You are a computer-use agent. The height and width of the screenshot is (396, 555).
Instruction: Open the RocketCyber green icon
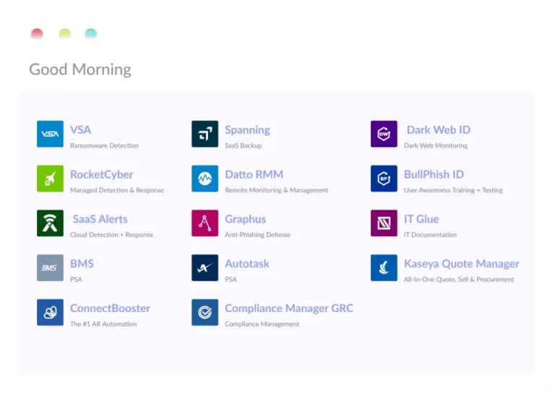(x=50, y=178)
